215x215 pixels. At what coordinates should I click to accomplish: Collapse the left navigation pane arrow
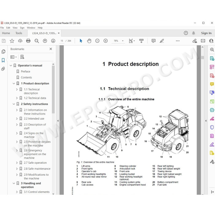tap(58, 121)
